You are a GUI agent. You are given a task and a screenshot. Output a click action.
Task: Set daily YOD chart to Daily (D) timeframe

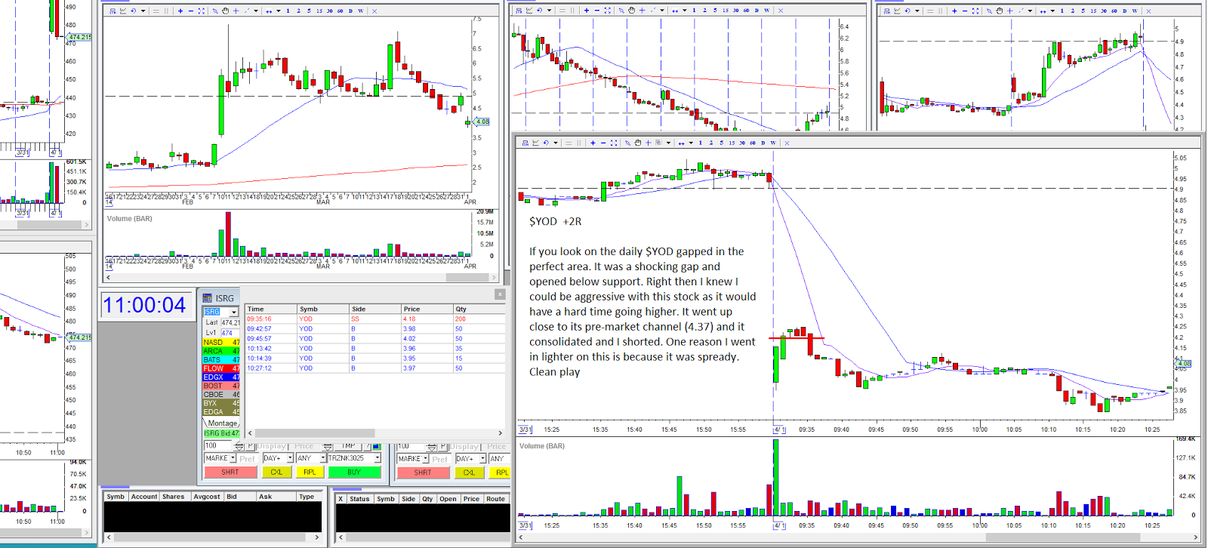tap(350, 11)
